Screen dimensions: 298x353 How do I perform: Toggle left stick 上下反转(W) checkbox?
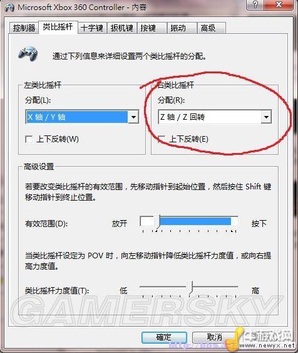pyautogui.click(x=29, y=139)
